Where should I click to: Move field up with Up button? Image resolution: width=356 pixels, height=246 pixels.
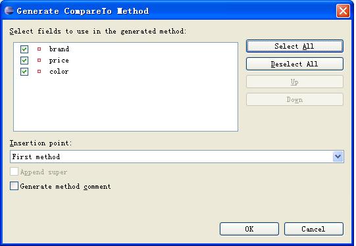(x=295, y=82)
